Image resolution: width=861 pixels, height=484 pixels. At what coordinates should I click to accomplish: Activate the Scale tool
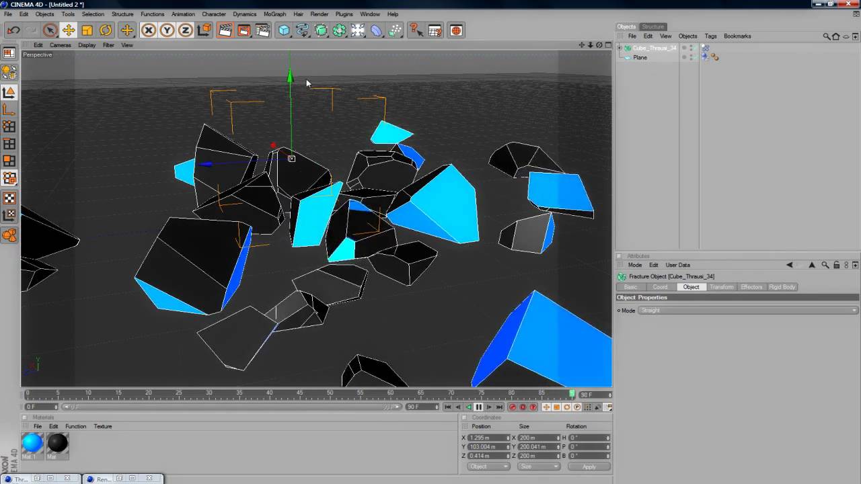[87, 30]
